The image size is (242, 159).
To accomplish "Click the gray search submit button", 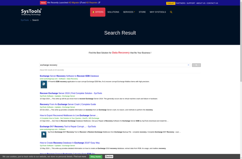I will 196,65.
